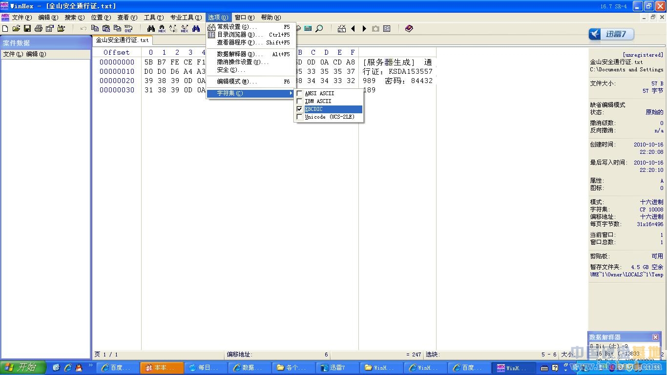The height and width of the screenshot is (375, 667).
Task: Uncheck the EBCDIC character set option
Action: (300, 109)
